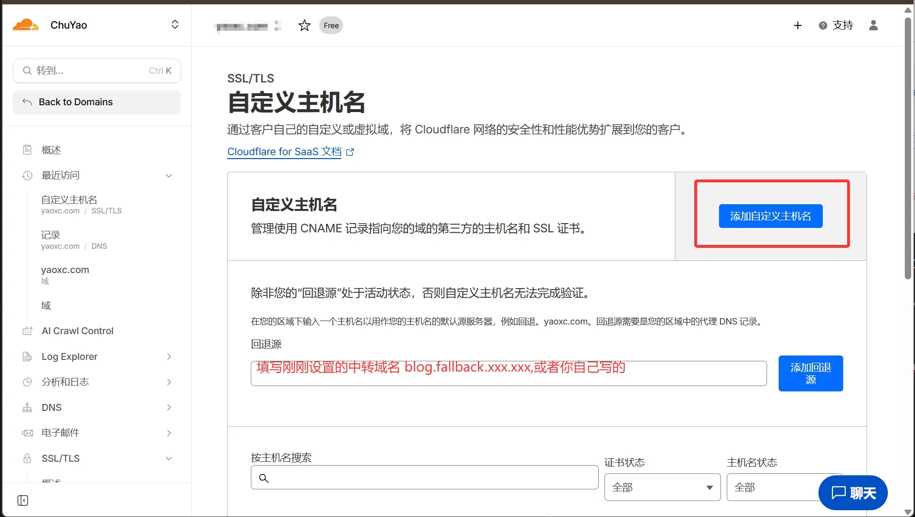Click 添加自定义主机名 button

[x=770, y=216]
